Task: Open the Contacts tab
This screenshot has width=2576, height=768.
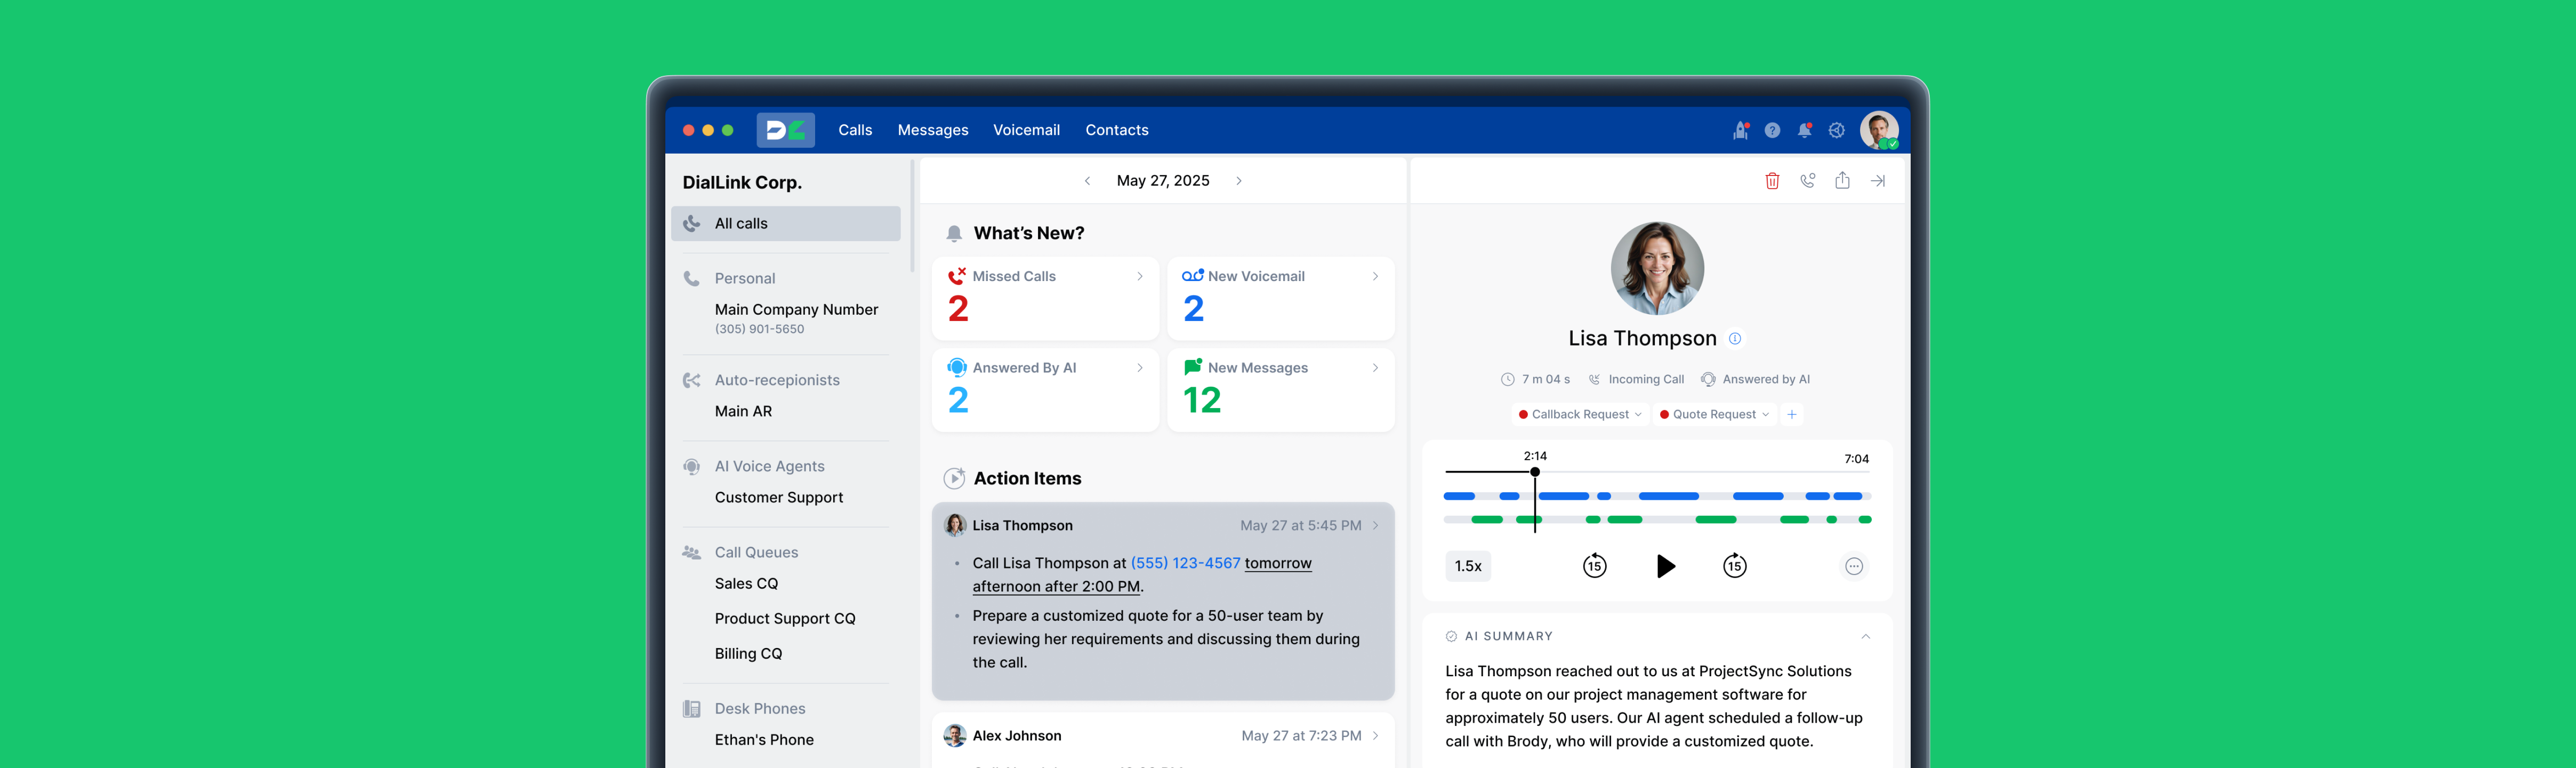Action: (1116, 130)
